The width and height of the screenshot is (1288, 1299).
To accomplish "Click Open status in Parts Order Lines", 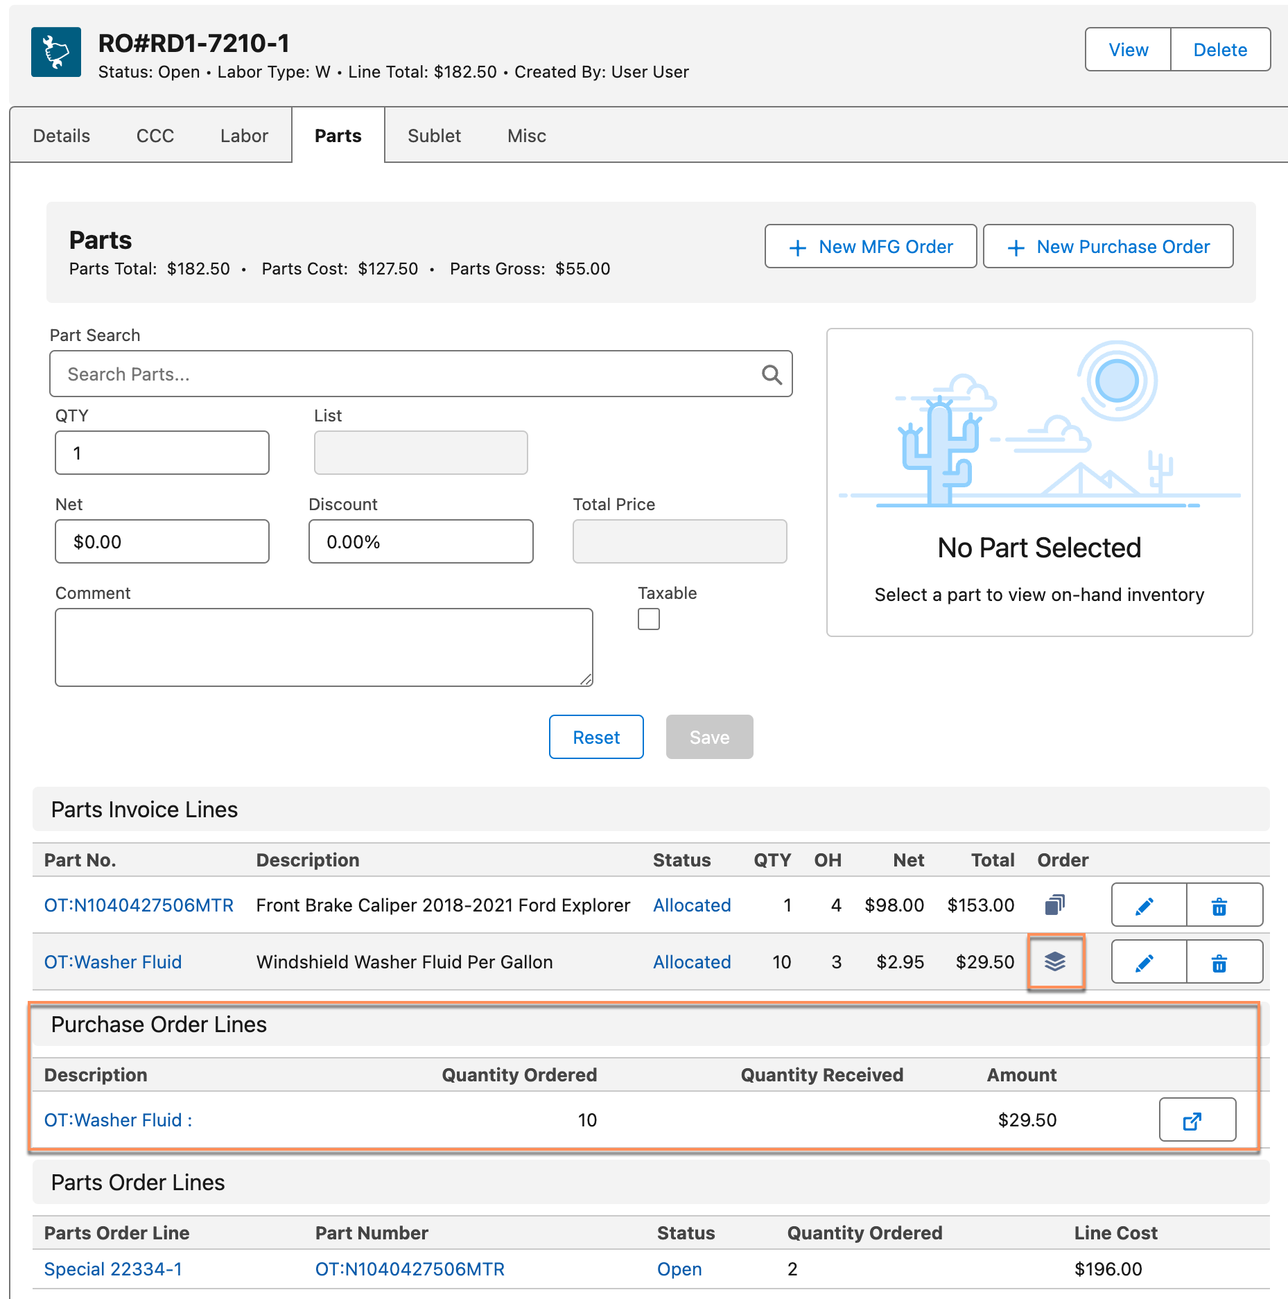I will [x=679, y=1269].
